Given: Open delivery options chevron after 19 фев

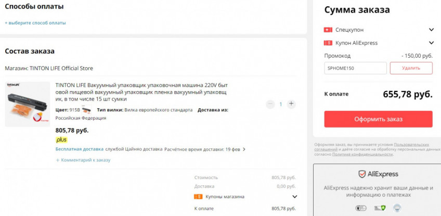Looking at the screenshot, I should tap(244, 149).
